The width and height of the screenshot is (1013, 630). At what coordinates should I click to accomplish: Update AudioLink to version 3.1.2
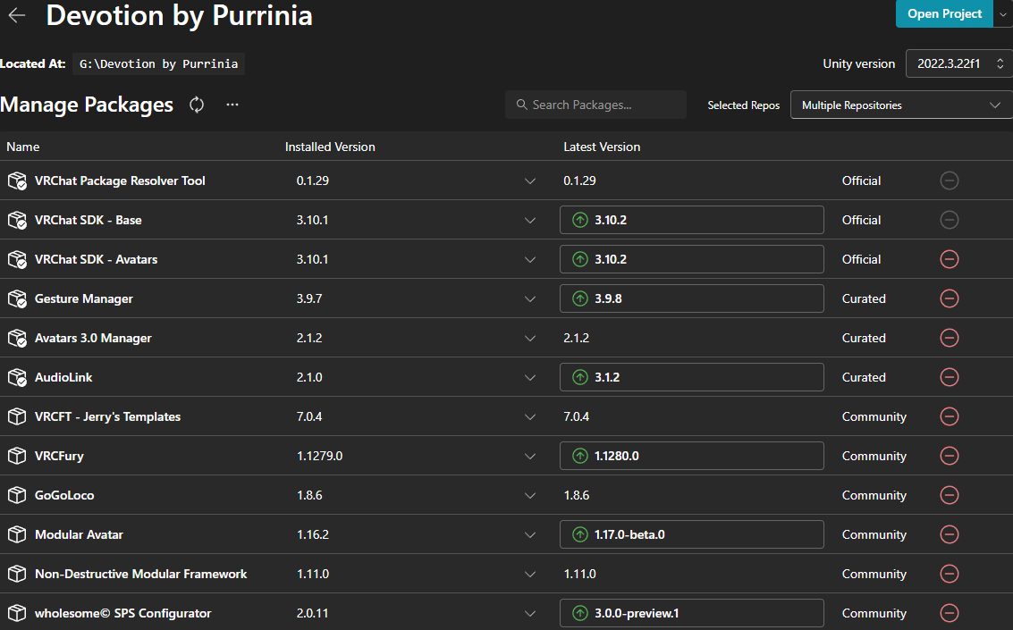(x=691, y=378)
